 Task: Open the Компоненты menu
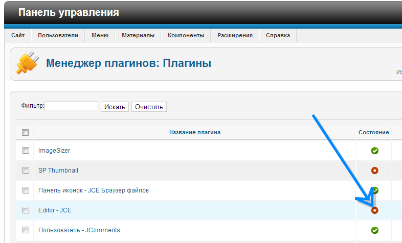pyautogui.click(x=186, y=36)
